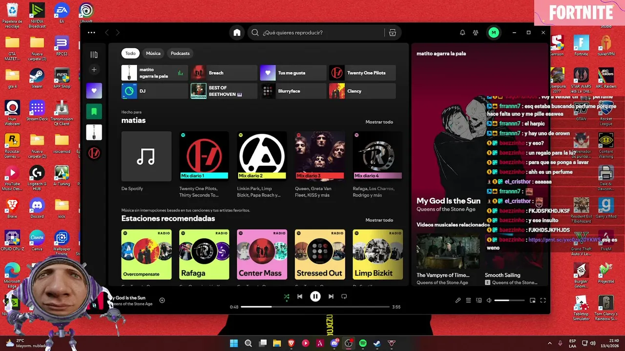625x351 pixels.
Task: Select the Todo filter chip
Action: [x=130, y=53]
